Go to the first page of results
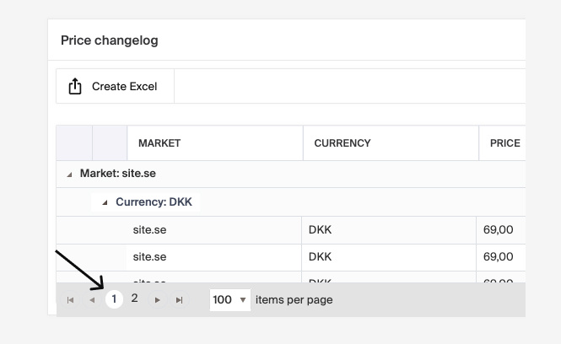Image resolution: width=561 pixels, height=344 pixels. pyautogui.click(x=70, y=300)
